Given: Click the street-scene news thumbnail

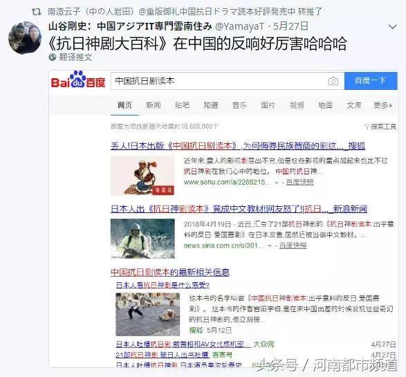Looking at the screenshot, I should (147, 314).
